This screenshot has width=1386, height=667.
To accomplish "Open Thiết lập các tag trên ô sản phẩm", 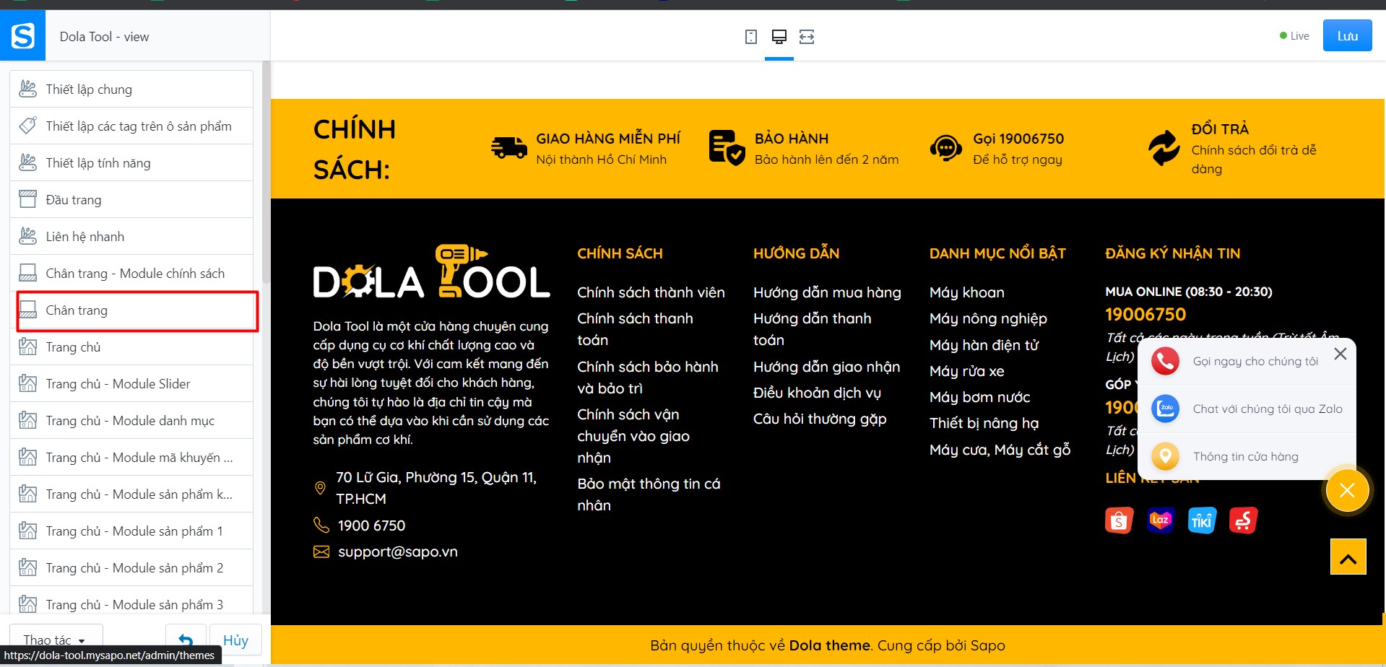I will (x=131, y=126).
